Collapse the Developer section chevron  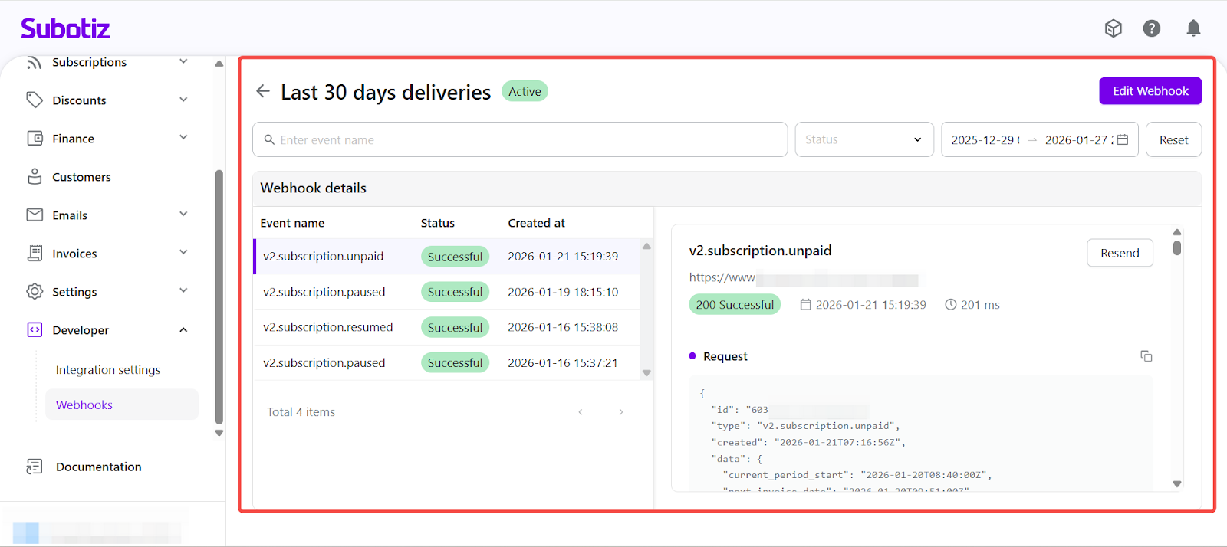pyautogui.click(x=183, y=330)
